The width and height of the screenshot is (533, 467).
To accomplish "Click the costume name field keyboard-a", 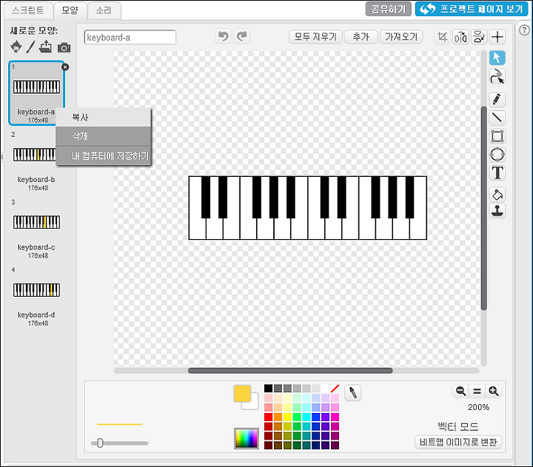I will 130,38.
